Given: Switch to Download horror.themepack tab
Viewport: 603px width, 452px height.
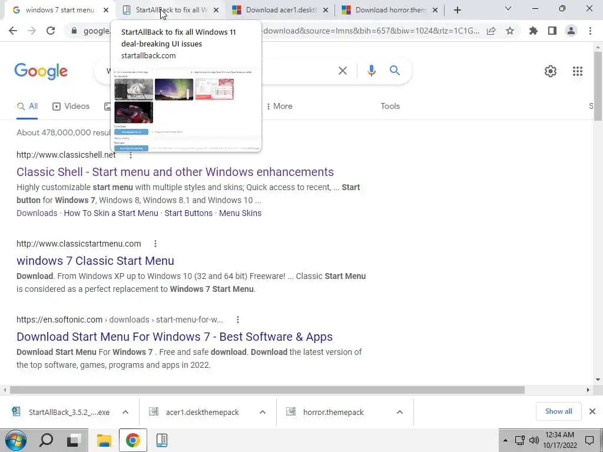Looking at the screenshot, I should click(390, 10).
